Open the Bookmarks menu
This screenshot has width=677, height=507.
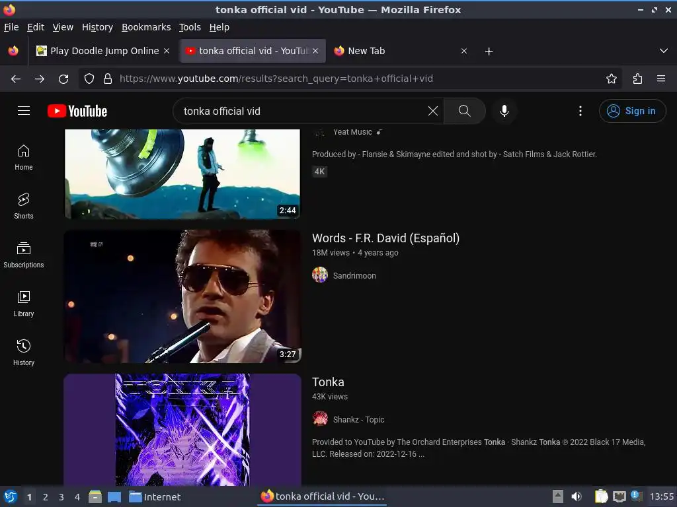(x=146, y=27)
